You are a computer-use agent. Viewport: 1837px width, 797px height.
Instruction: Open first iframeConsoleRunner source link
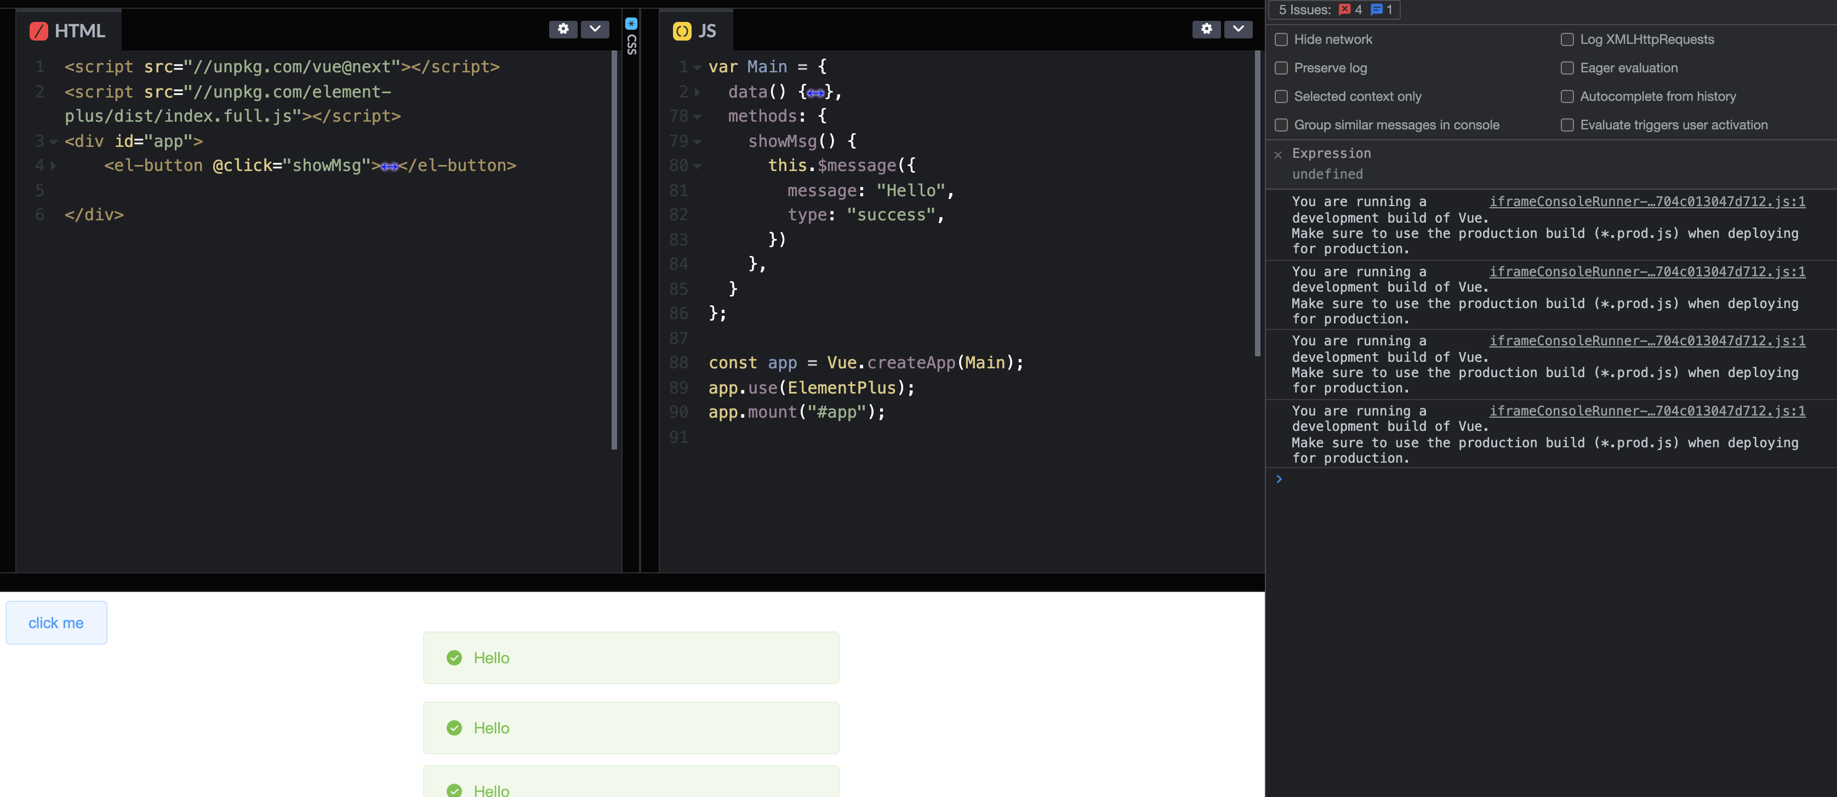(1647, 201)
